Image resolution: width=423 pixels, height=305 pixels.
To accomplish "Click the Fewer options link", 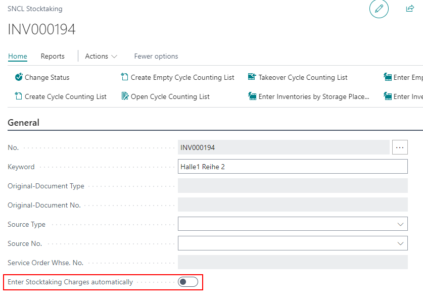I will click(x=156, y=56).
